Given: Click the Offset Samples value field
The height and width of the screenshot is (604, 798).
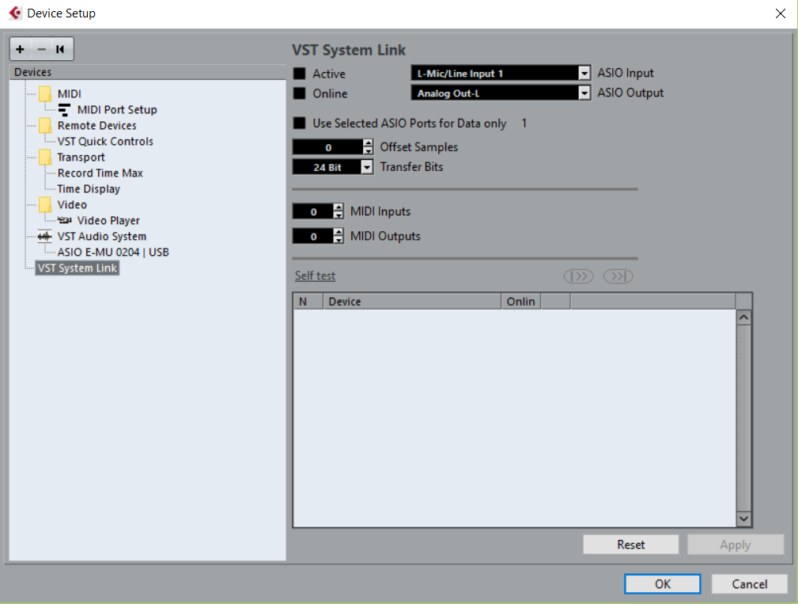Looking at the screenshot, I should click(x=327, y=147).
